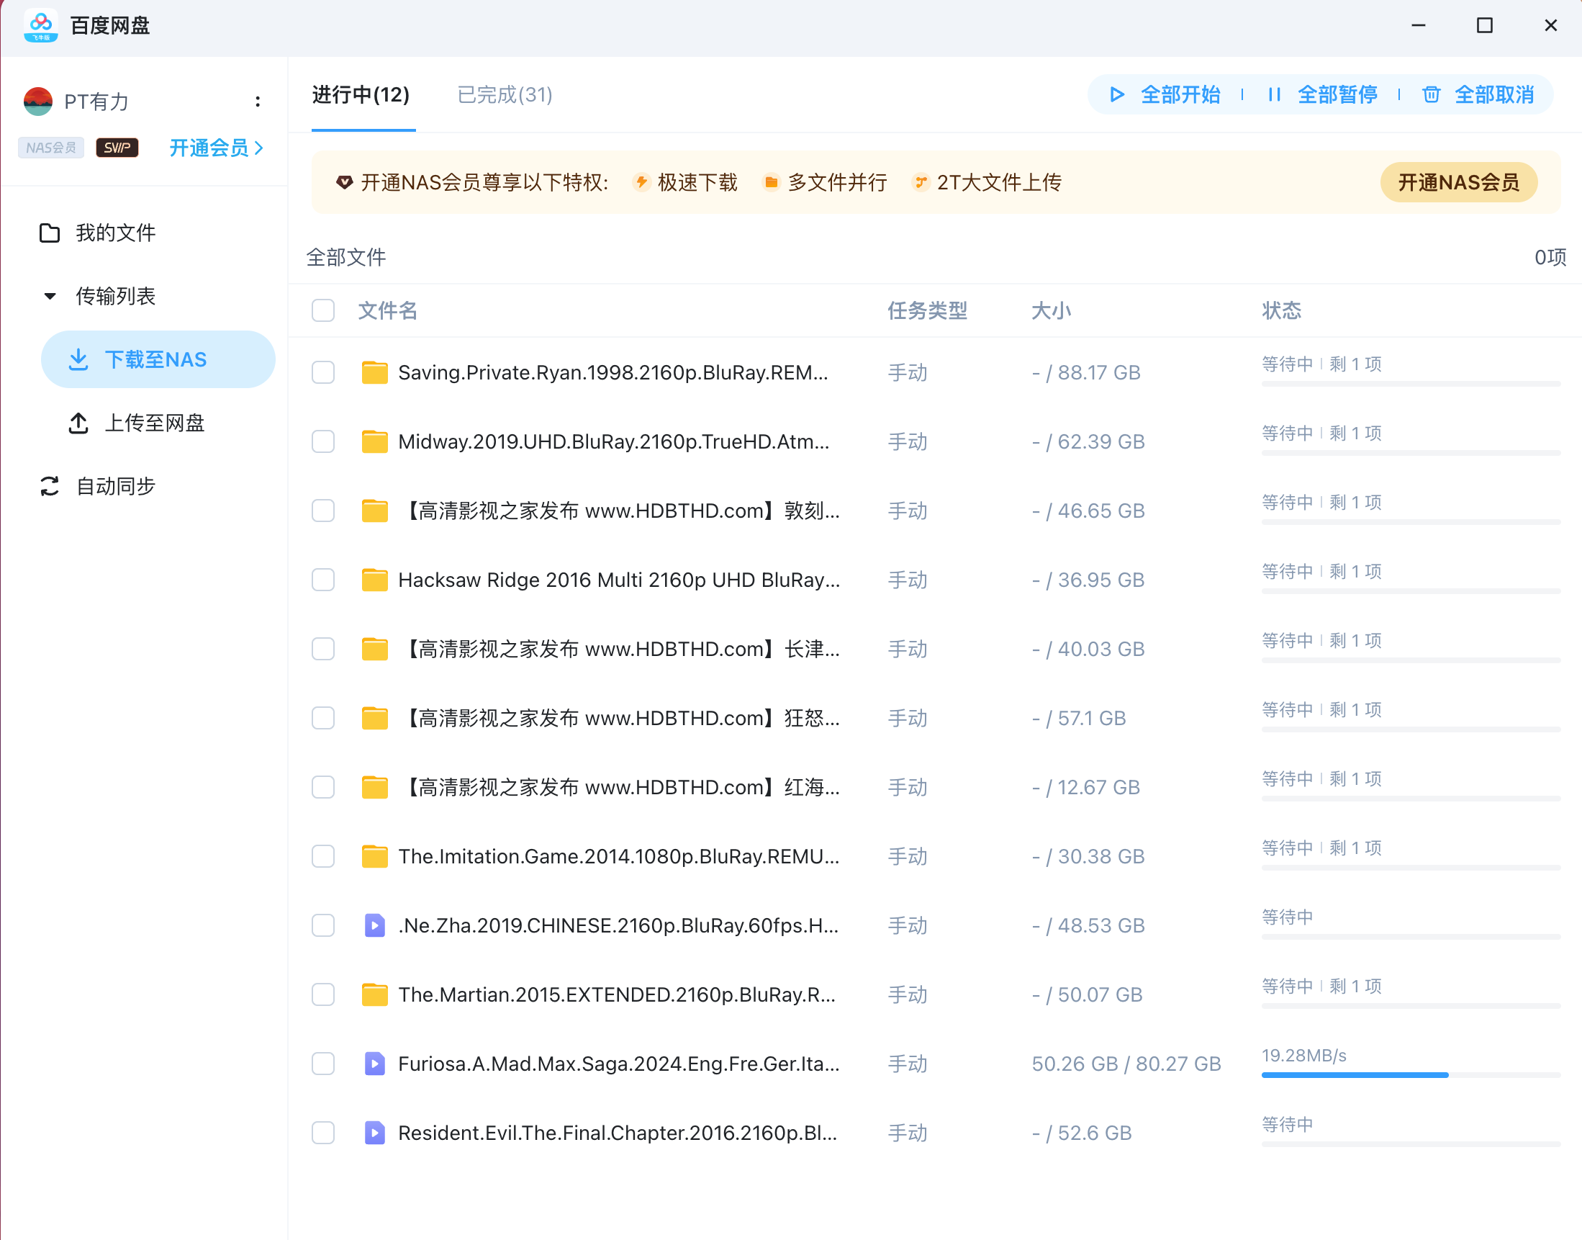Click 全部开始 to start all
Image resolution: width=1582 pixels, height=1240 pixels.
pyautogui.click(x=1165, y=95)
